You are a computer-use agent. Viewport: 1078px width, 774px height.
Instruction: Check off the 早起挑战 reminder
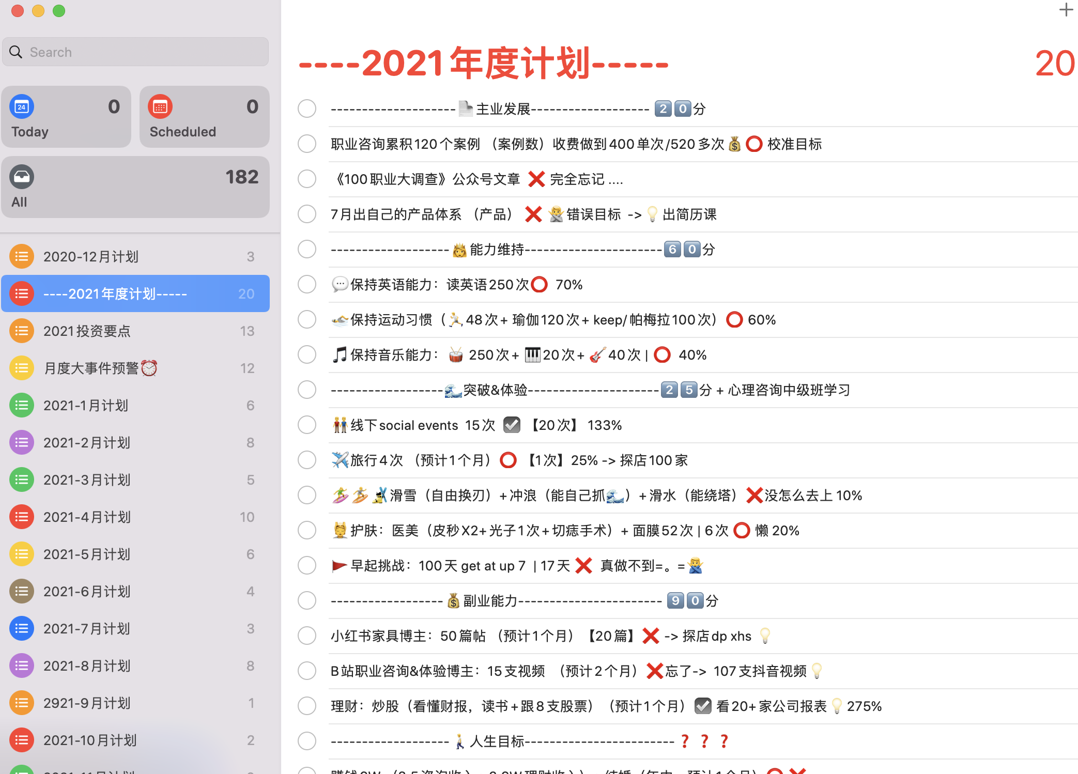(307, 565)
